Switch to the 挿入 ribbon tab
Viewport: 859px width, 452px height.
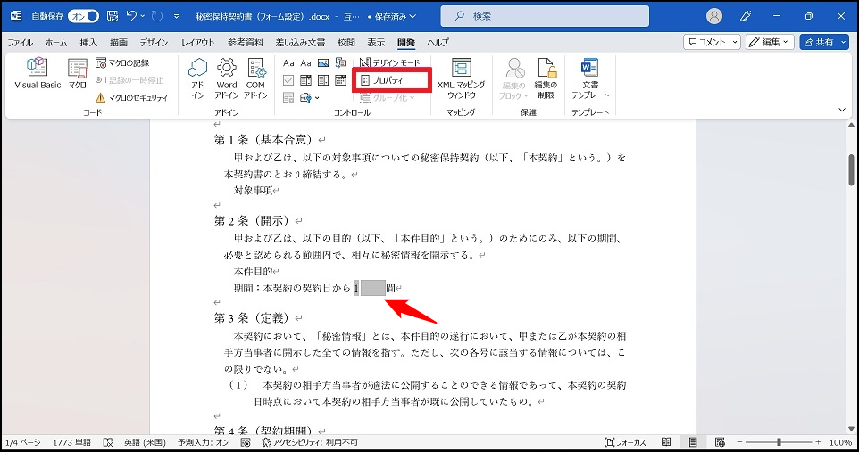point(88,42)
